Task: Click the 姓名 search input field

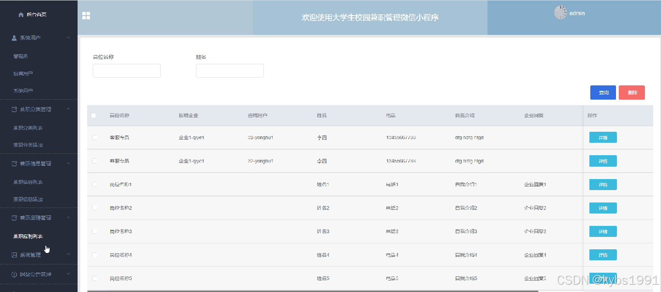Action: point(230,71)
